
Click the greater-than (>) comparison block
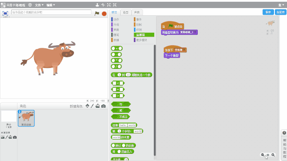(x=118, y=95)
